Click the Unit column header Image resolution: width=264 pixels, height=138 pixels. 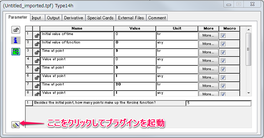point(177,28)
